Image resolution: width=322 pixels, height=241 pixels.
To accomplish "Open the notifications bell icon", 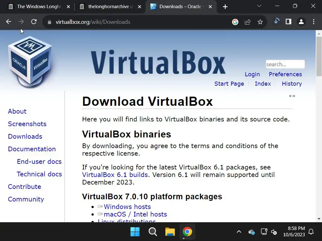I will pos(311,232).
